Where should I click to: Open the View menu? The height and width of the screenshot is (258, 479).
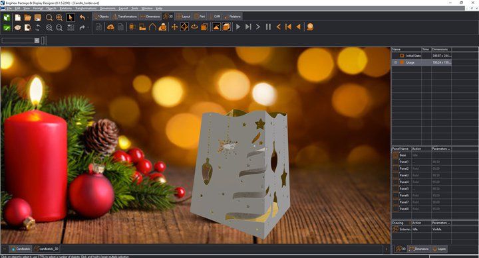click(x=27, y=8)
